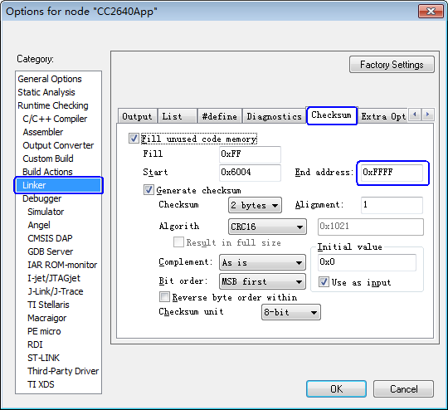448x410 pixels.
Task: Toggle Generate checksum checkbox
Action: pos(149,190)
